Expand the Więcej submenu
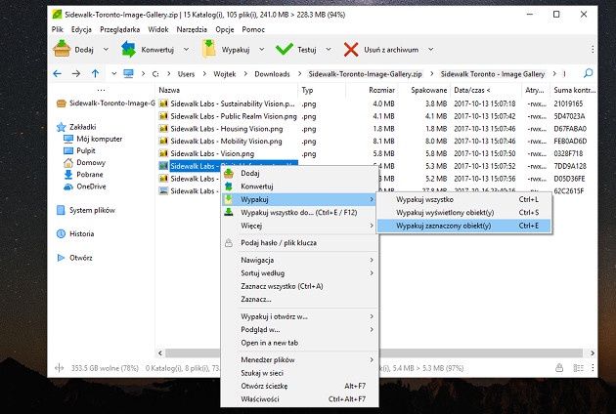The width and height of the screenshot is (616, 414). point(300,226)
